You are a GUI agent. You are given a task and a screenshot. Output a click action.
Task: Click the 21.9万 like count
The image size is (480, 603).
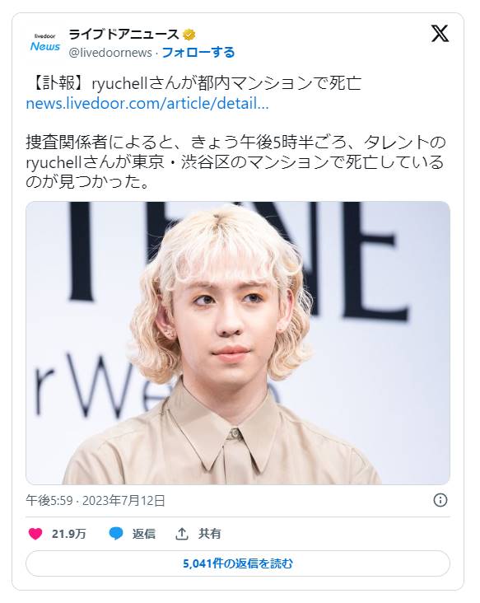69,534
